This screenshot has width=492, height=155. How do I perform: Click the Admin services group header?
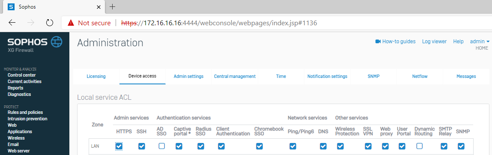(x=131, y=118)
